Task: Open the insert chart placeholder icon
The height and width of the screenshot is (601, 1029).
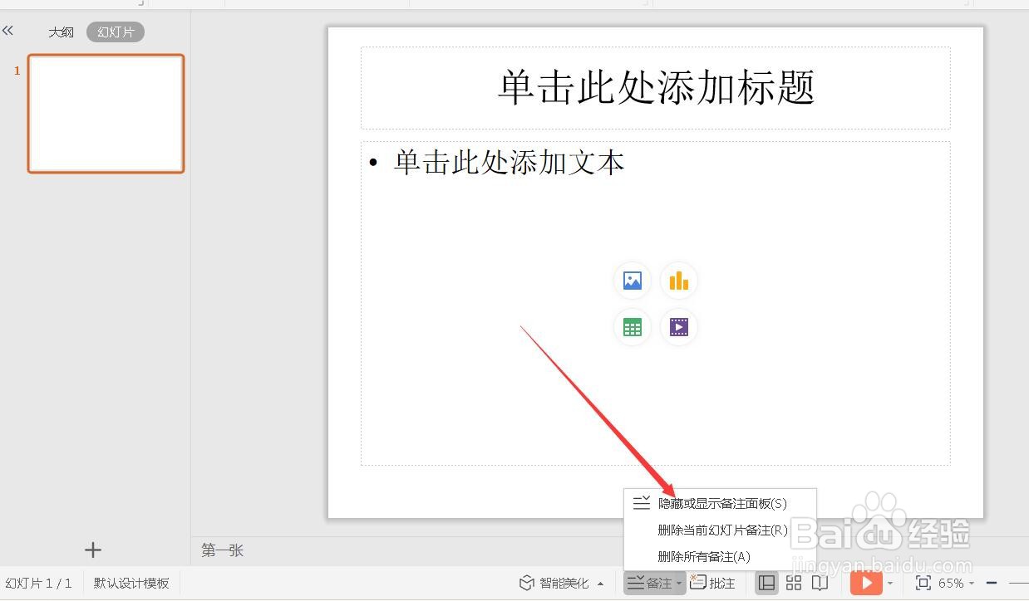Action: pos(679,280)
